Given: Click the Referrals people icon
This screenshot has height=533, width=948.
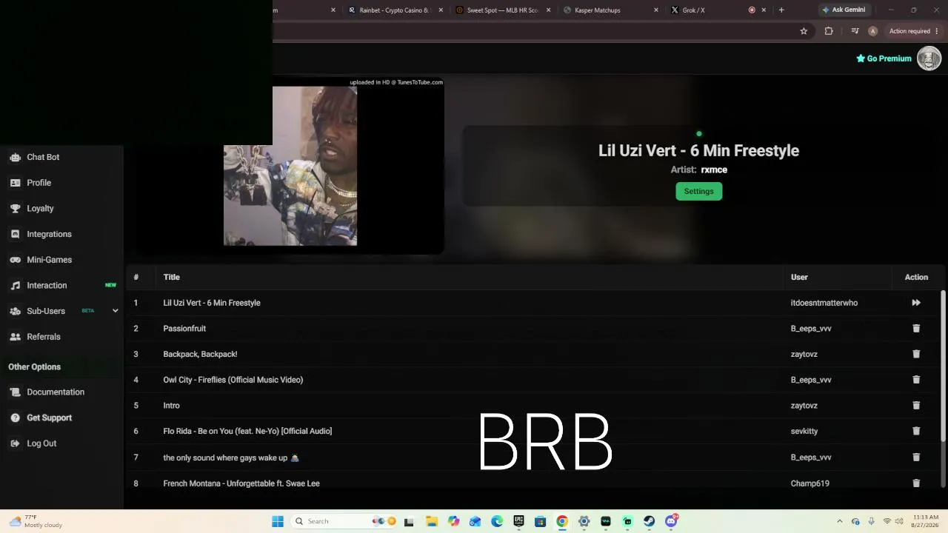Looking at the screenshot, I should click(15, 337).
